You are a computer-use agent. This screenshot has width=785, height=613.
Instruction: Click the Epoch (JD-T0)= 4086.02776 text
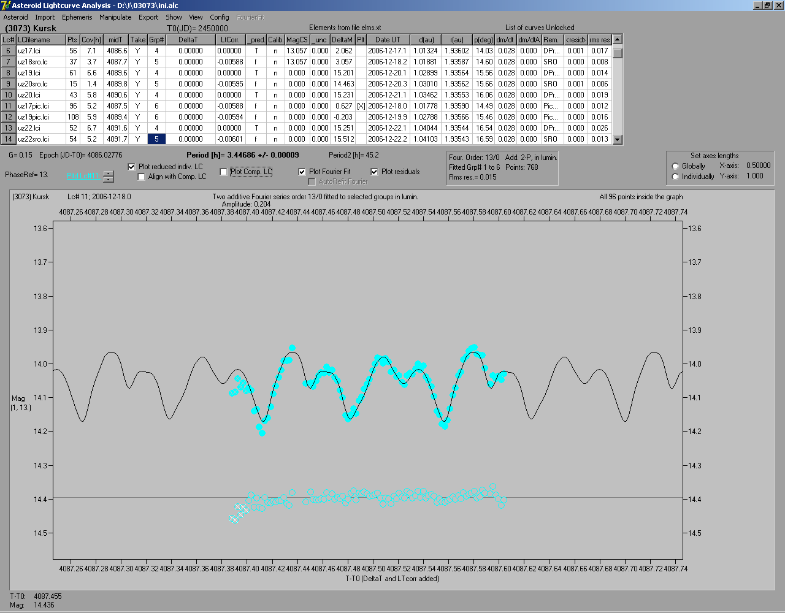point(81,155)
